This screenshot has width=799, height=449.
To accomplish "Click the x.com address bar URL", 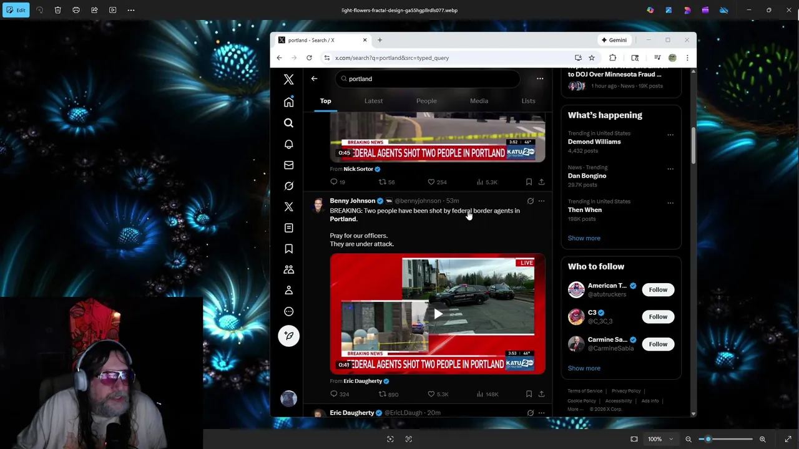I will click(392, 58).
